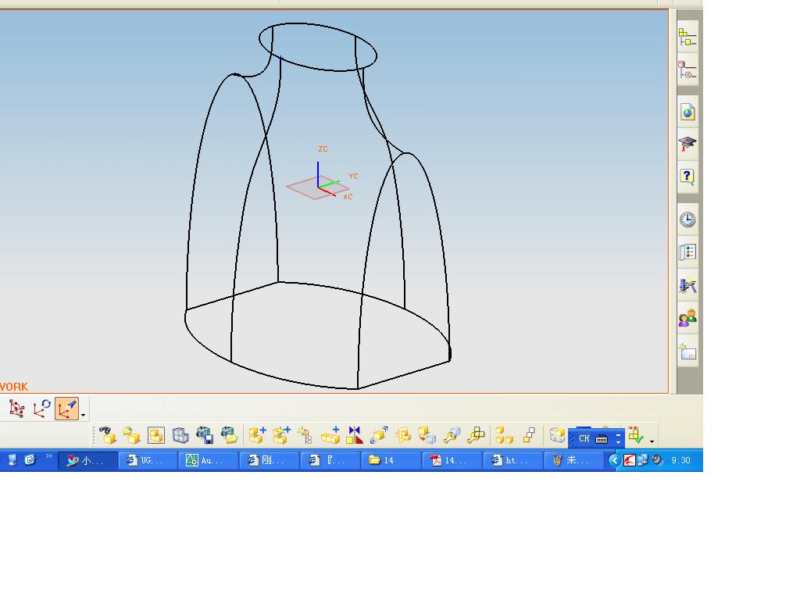Viewport: 800px width, 600px height.
Task: Toggle the Display WCS button
Action: 67,409
